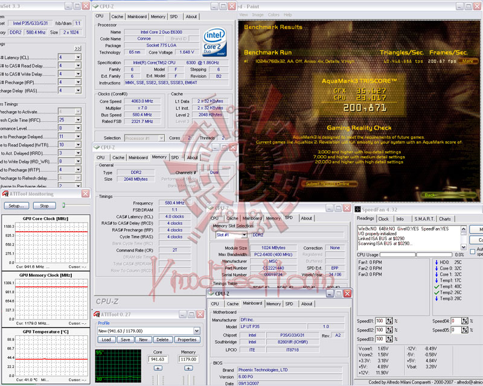Adjust Speed02 spin arrows in SpeedFan
The width and height of the screenshot is (483, 386).
389,330
